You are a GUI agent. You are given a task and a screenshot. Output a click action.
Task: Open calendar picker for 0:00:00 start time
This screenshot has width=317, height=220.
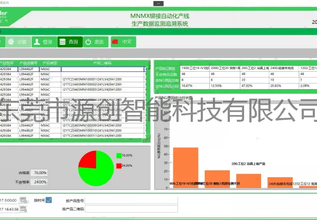(x=23, y=200)
